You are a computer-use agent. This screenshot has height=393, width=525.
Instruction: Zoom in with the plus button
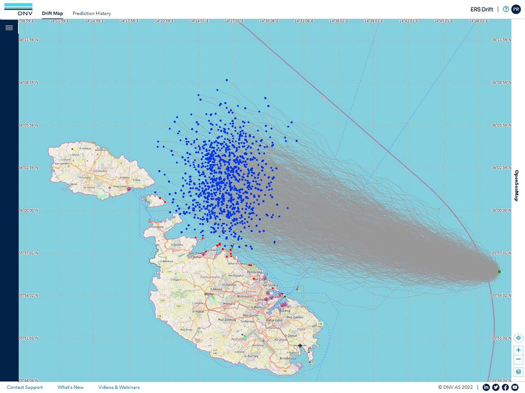518,350
